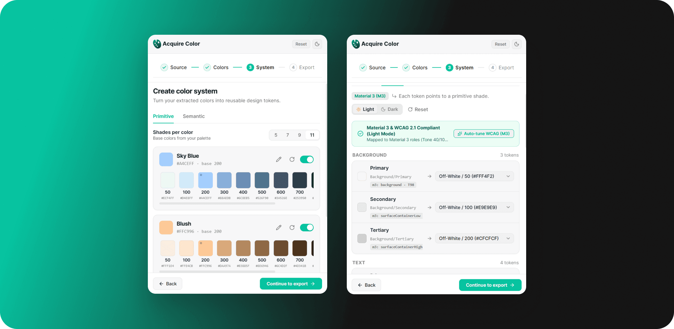The width and height of the screenshot is (674, 329).
Task: Set shades per color to 9
Action: click(x=299, y=135)
